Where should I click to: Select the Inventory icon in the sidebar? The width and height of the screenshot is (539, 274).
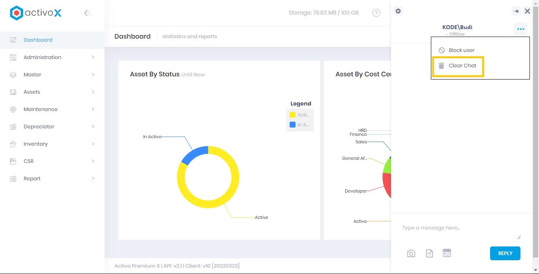[12, 144]
